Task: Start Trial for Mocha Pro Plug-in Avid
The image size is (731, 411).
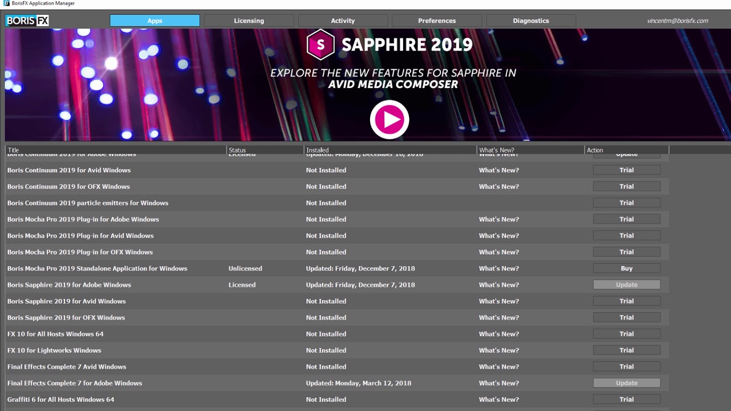Action: coord(626,236)
